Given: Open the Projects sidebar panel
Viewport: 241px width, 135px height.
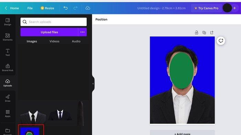Looking at the screenshot, I should click(x=8, y=132).
